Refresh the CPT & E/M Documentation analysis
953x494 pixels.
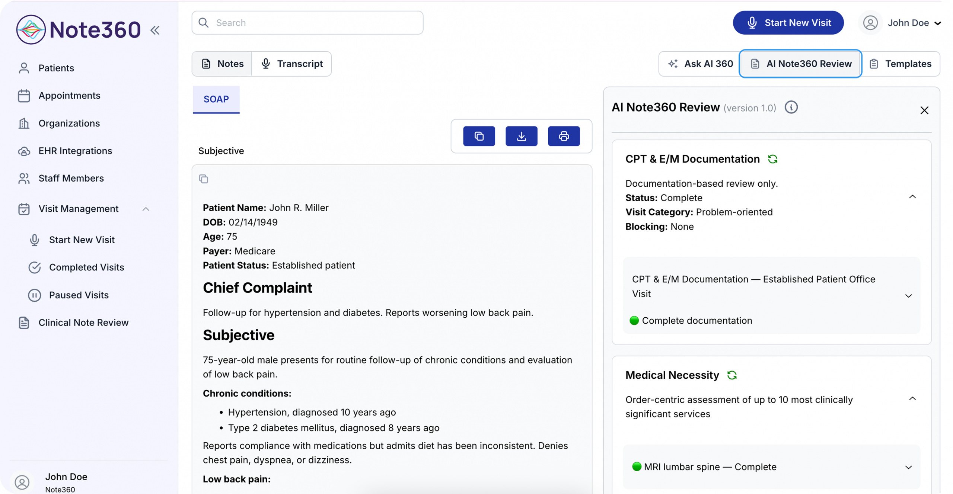773,159
